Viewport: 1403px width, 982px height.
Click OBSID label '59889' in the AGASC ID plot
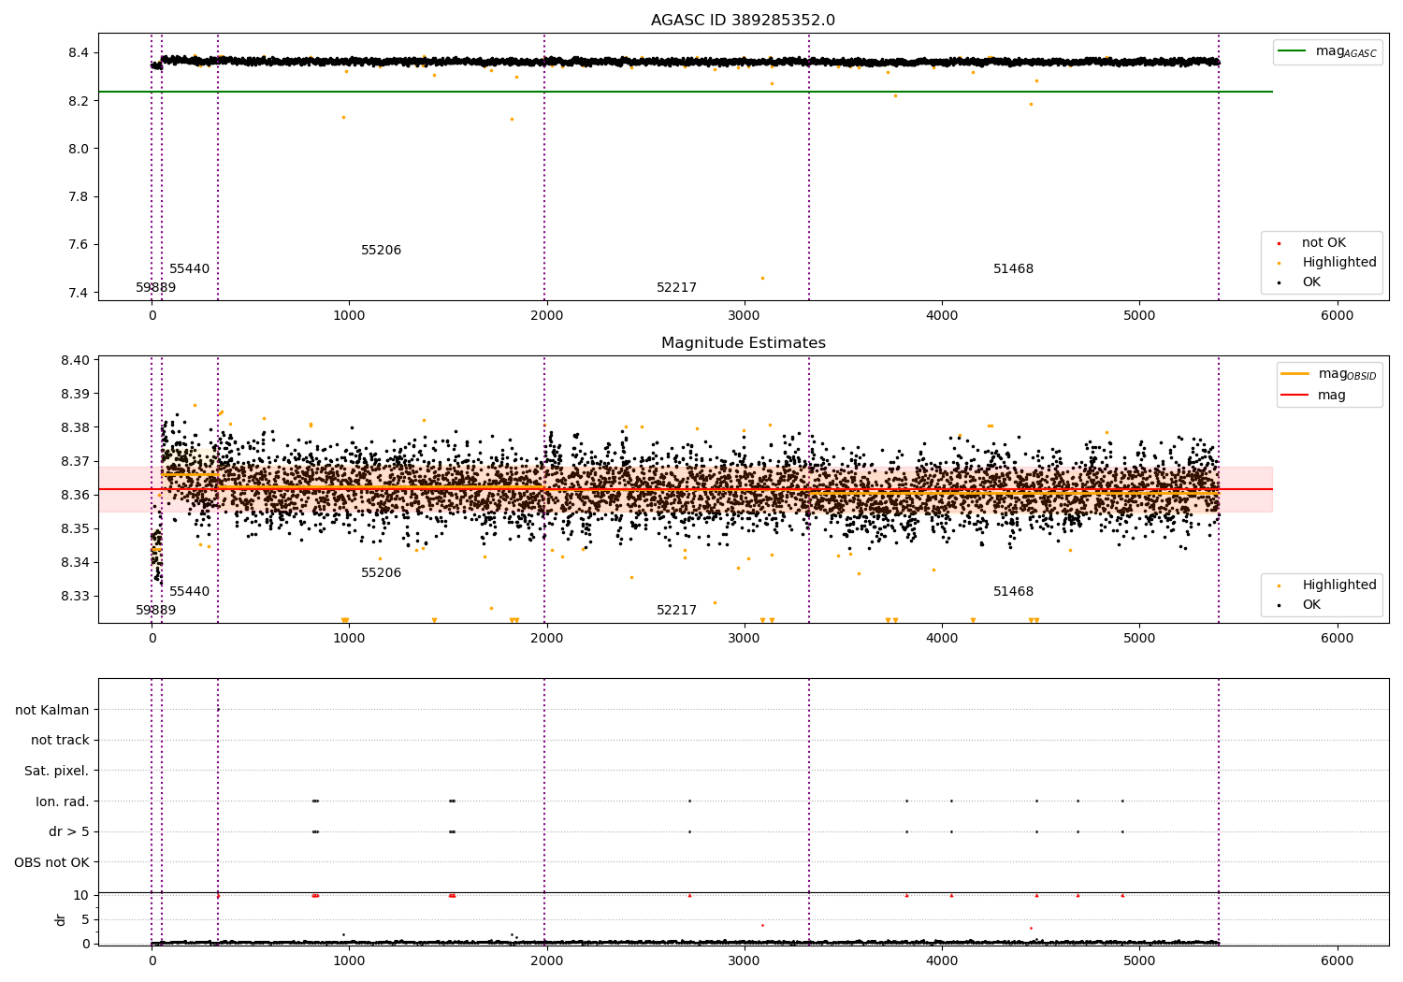click(155, 288)
